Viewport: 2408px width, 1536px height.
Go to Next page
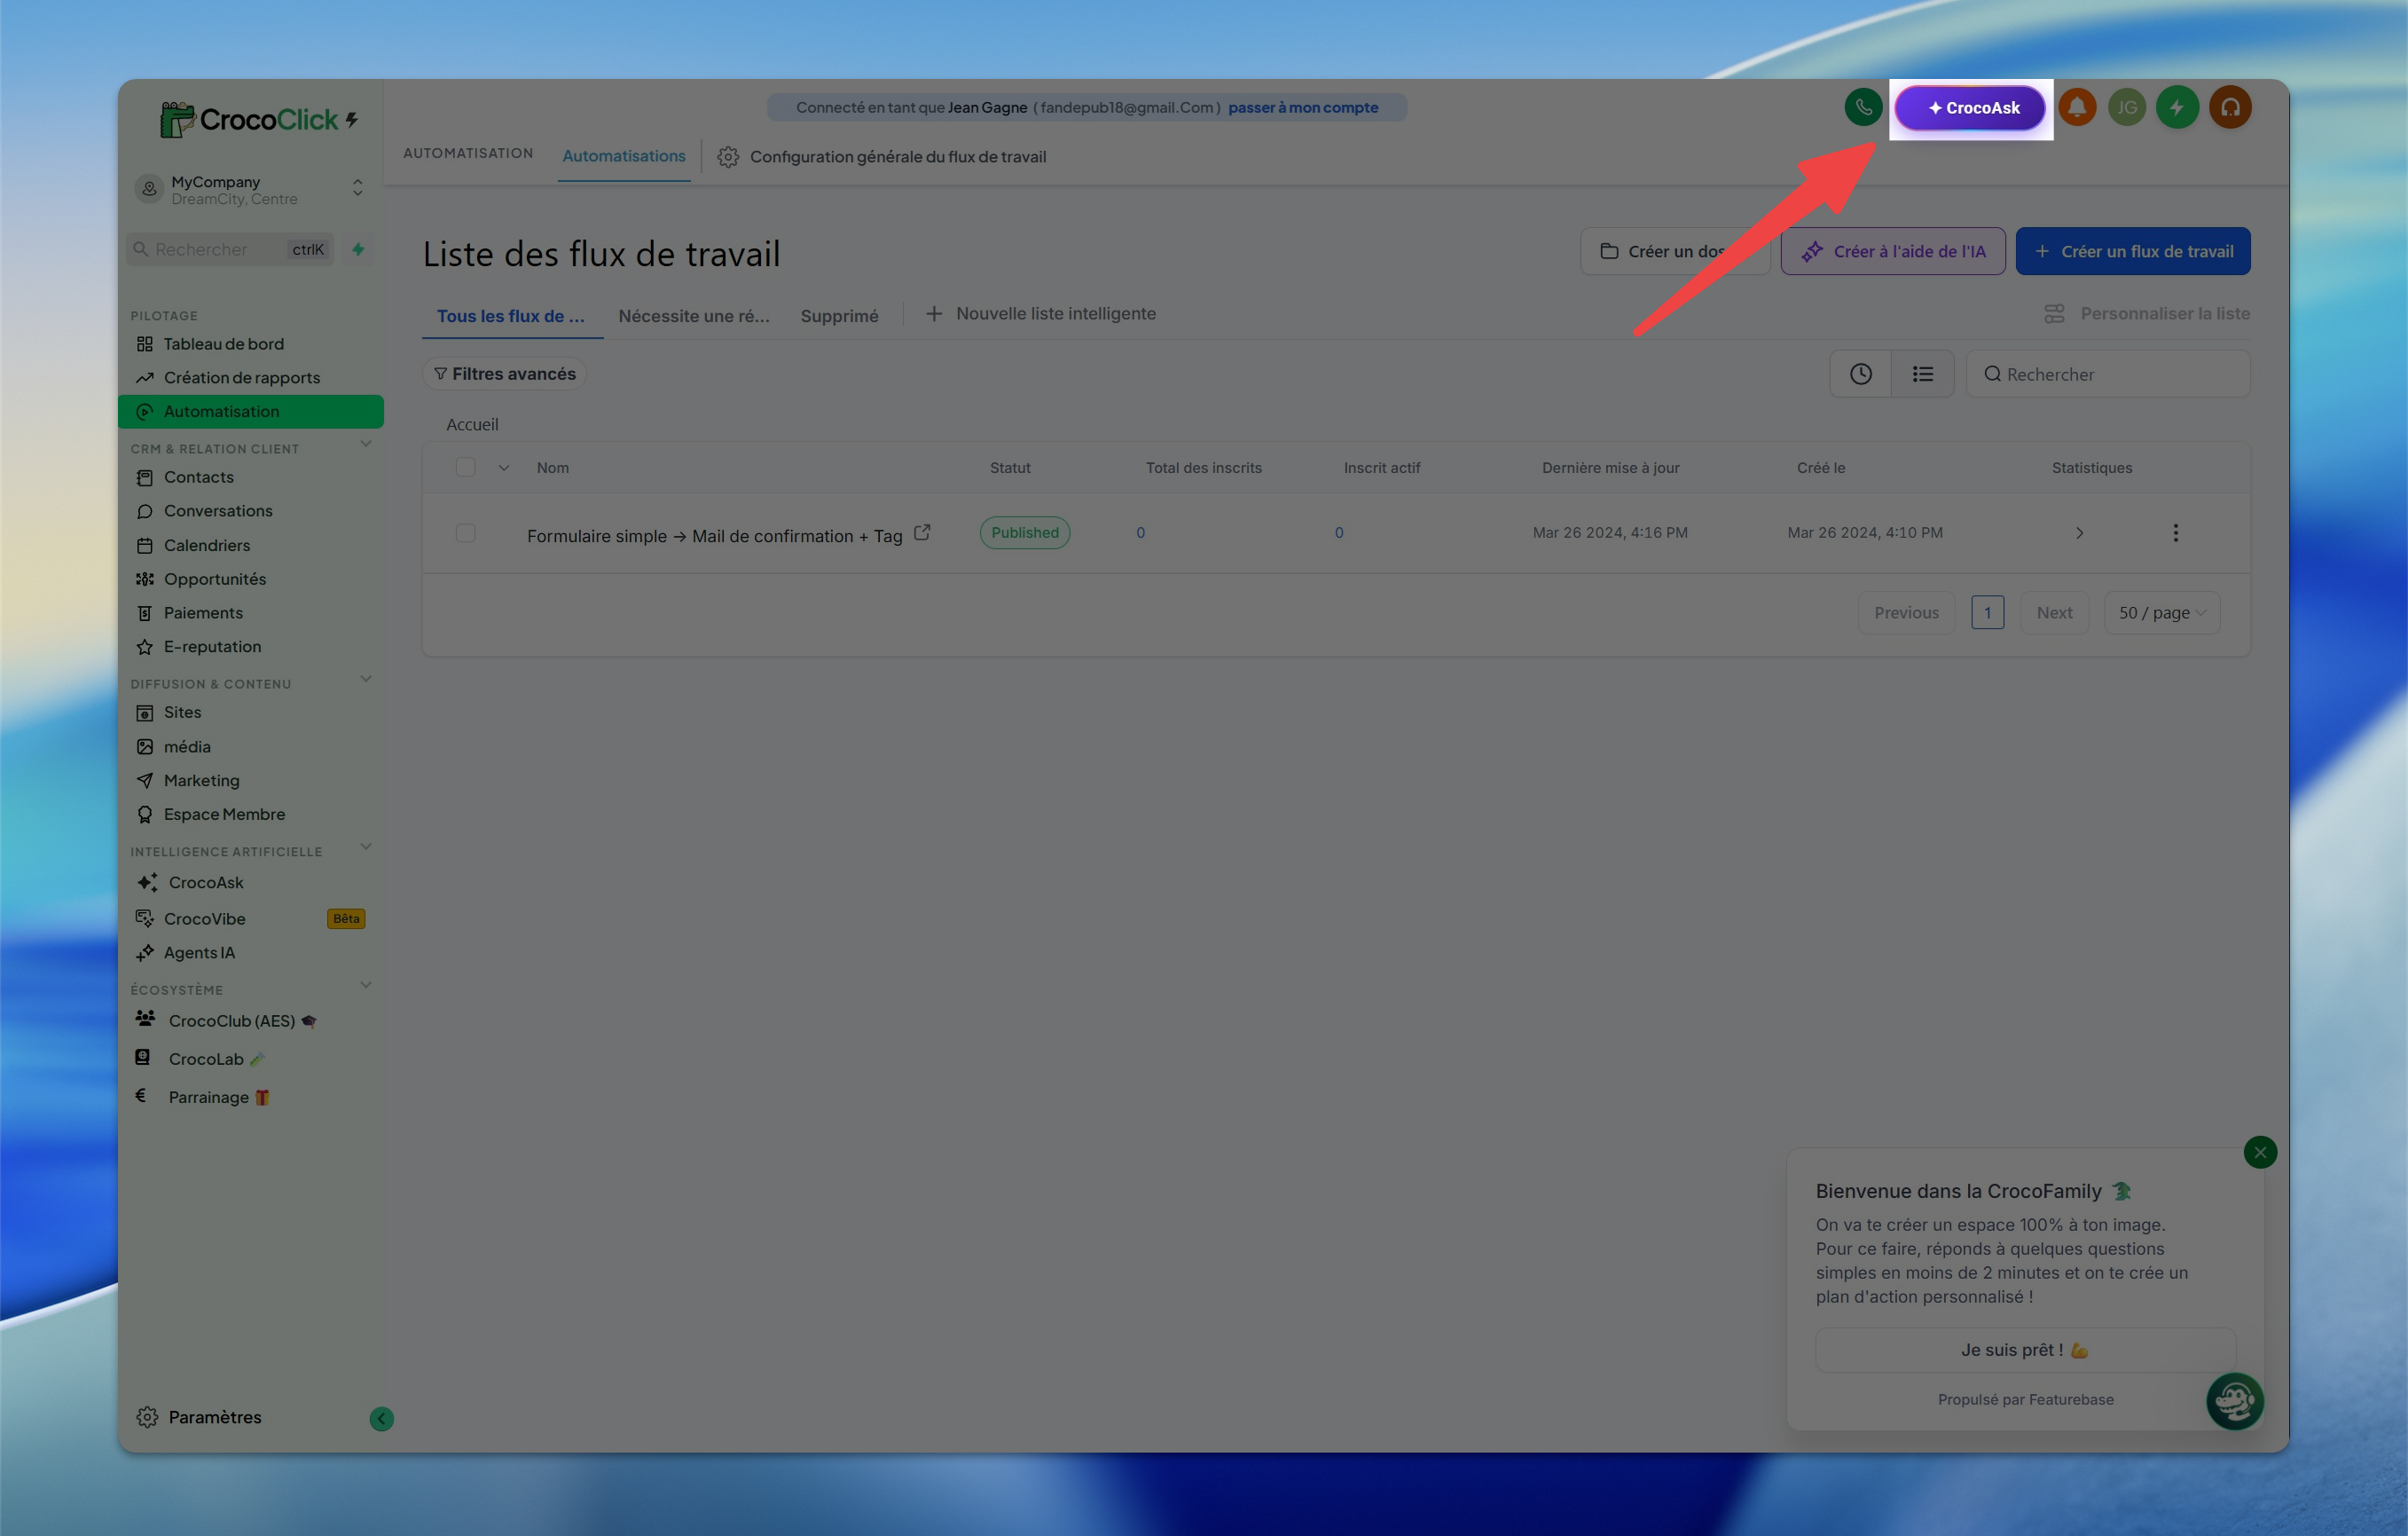(2054, 612)
